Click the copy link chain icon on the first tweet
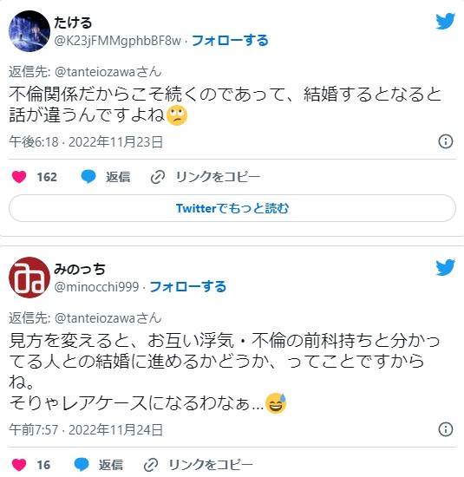 (x=158, y=177)
